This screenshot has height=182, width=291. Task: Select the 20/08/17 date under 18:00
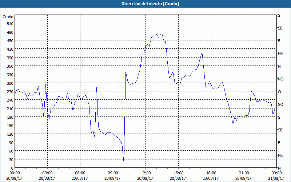pos(211,178)
